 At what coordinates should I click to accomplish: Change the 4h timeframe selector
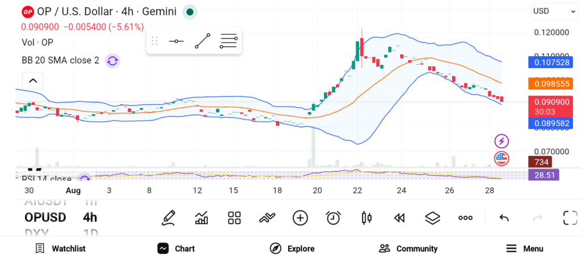coord(90,217)
